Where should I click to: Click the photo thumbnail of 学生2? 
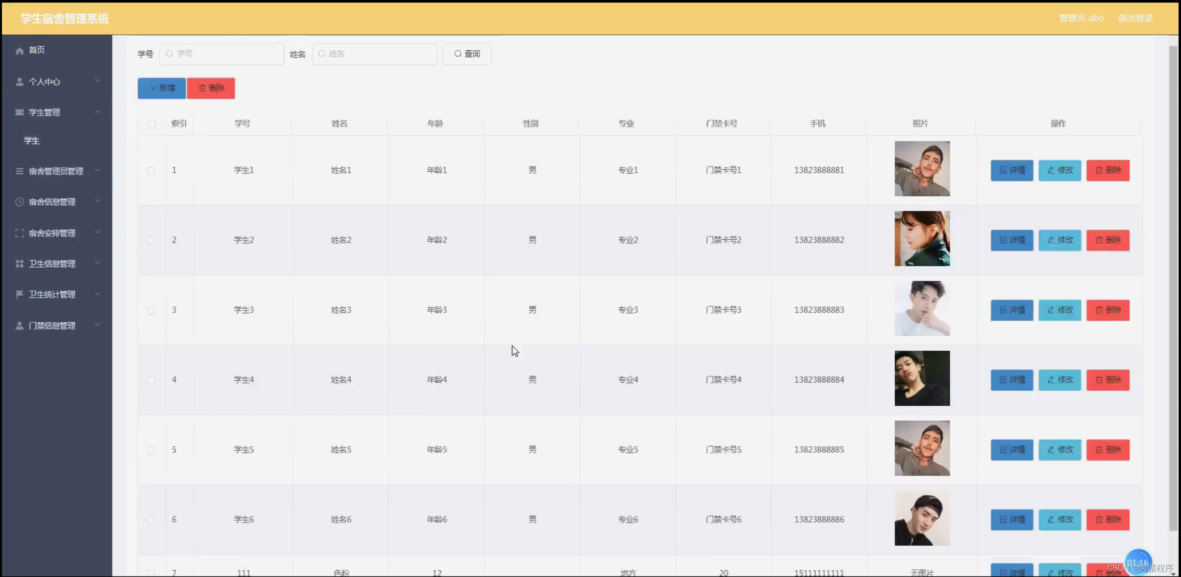click(x=922, y=239)
